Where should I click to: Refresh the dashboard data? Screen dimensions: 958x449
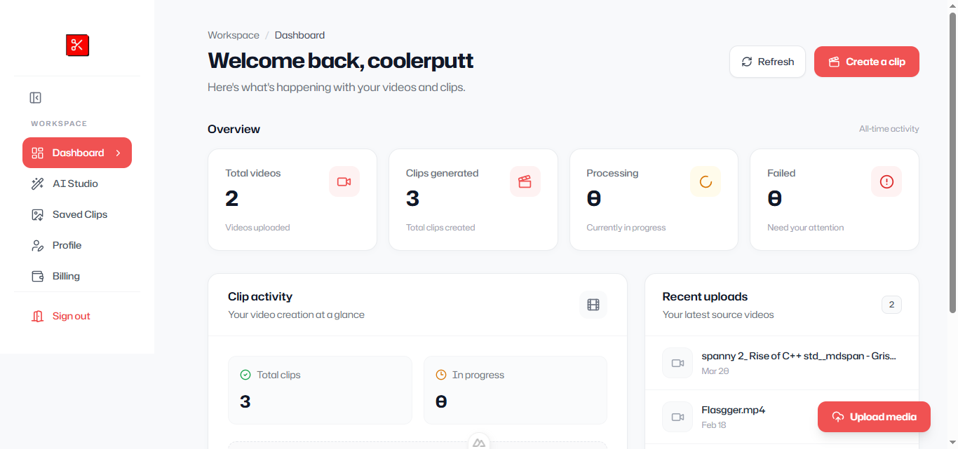click(x=767, y=62)
